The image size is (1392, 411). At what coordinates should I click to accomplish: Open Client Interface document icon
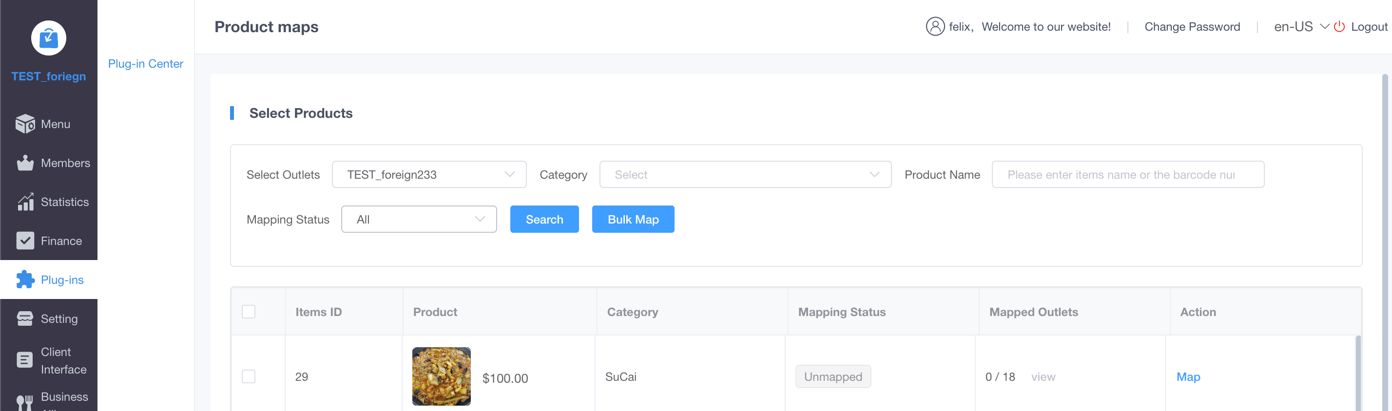25,360
